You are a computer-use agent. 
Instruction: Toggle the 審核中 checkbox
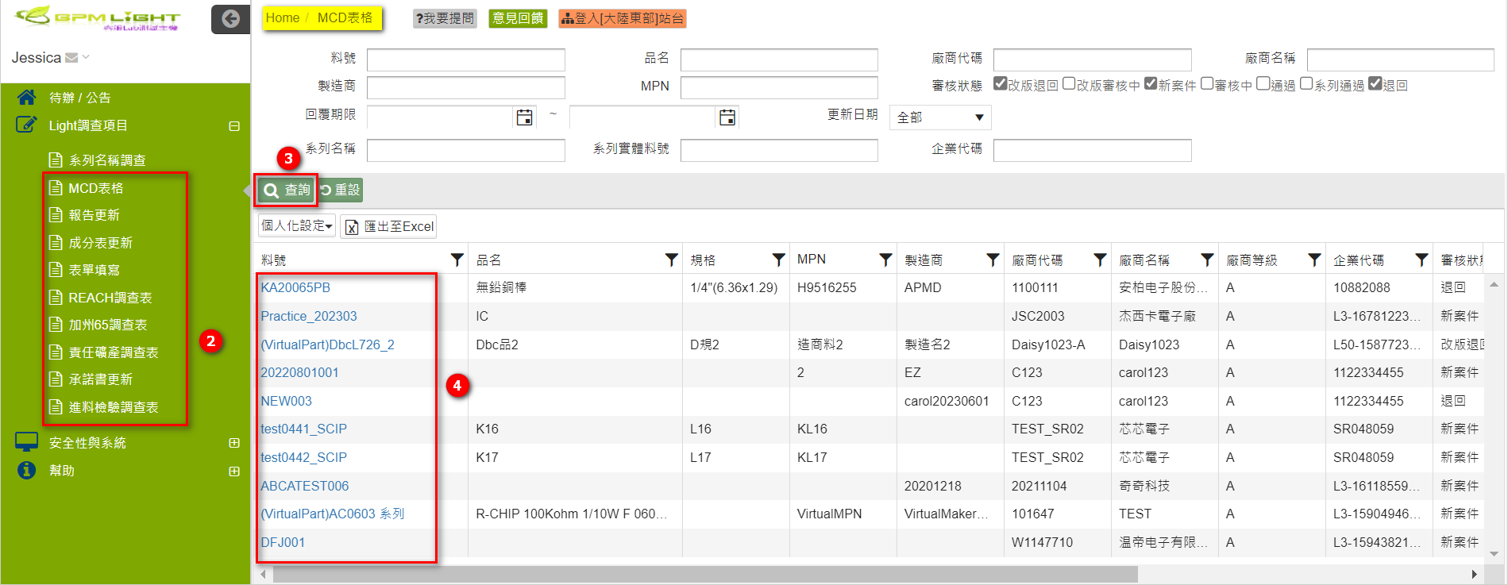(1207, 83)
